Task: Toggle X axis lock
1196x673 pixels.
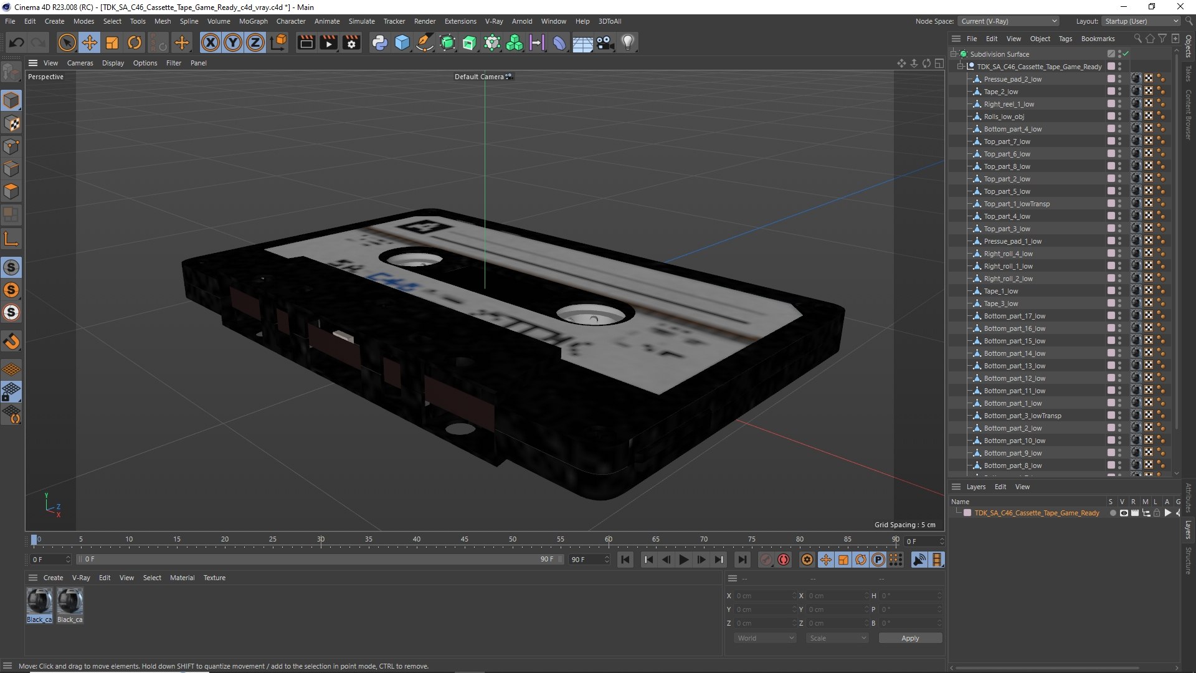Action: point(211,42)
